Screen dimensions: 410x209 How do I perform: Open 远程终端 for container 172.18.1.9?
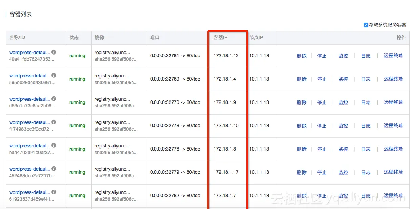(x=393, y=102)
